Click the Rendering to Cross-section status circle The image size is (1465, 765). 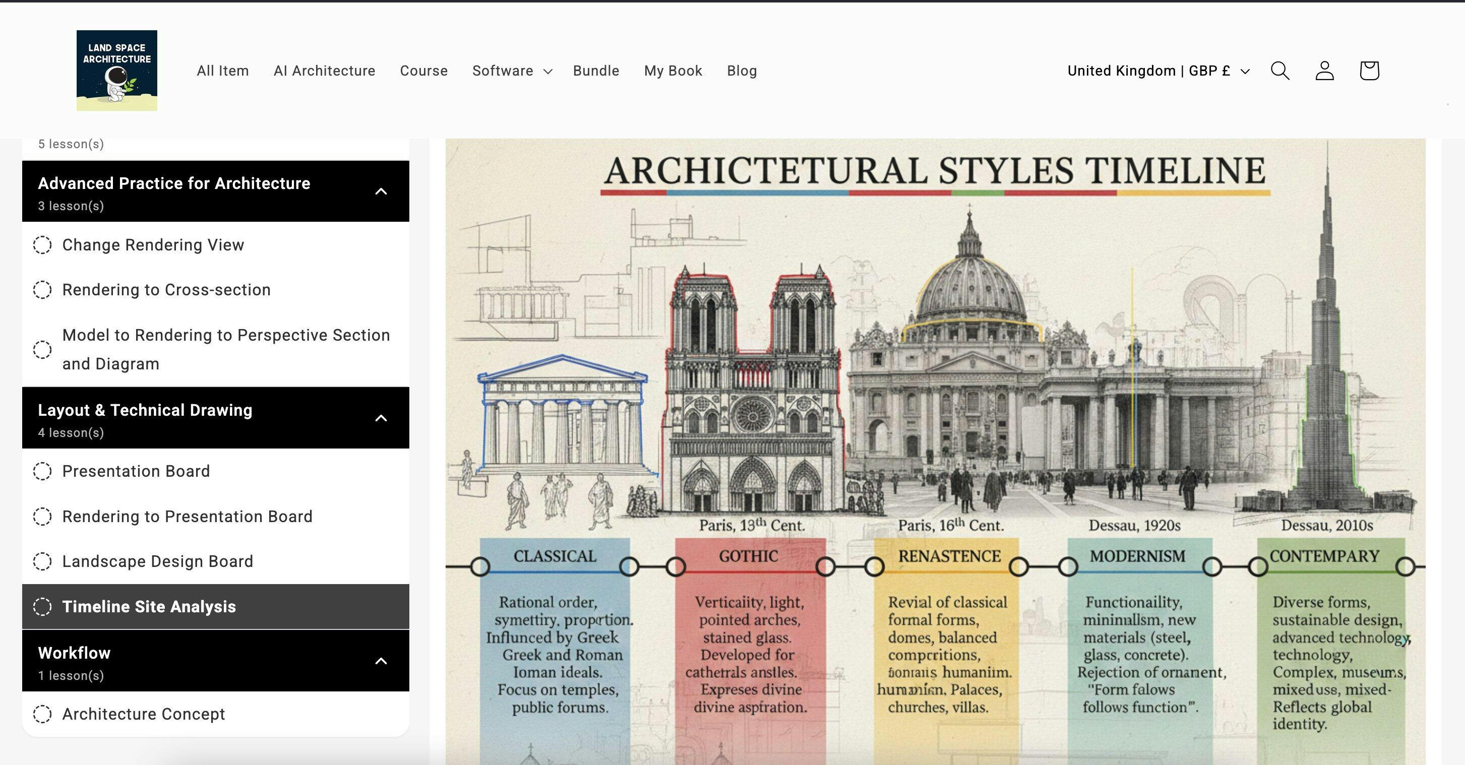(42, 290)
